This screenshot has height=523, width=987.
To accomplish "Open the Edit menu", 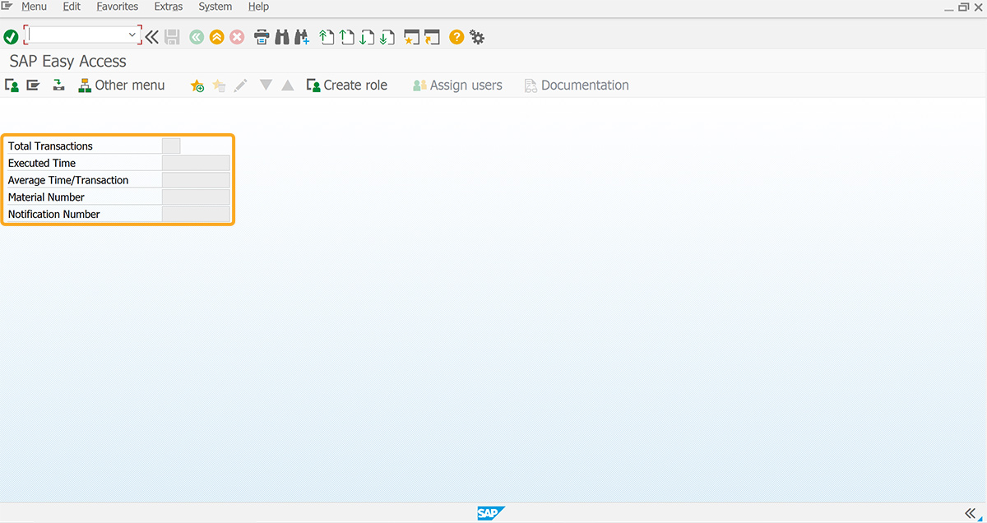I will point(72,7).
